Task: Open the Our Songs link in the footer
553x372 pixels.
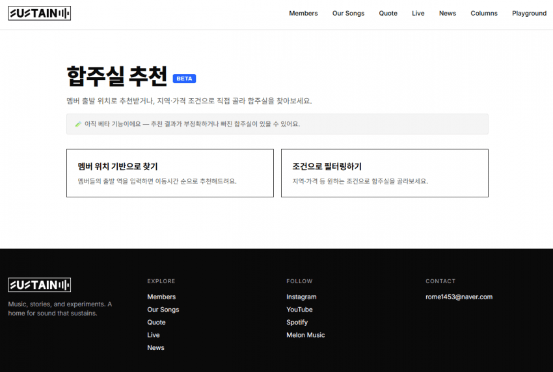Action: click(163, 310)
